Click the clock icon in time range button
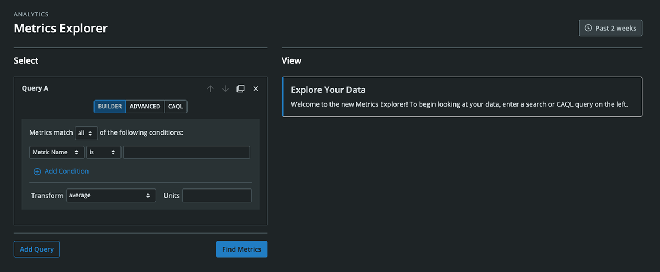Viewport: 660px width, 272px height. [x=588, y=28]
